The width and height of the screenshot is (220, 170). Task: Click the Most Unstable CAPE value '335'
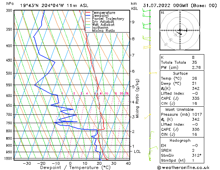pos(196,129)
